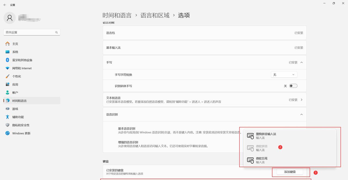Viewport: 348px width, 180px height.
Task: Open 网络和 Internet settings
Action: pos(22,68)
